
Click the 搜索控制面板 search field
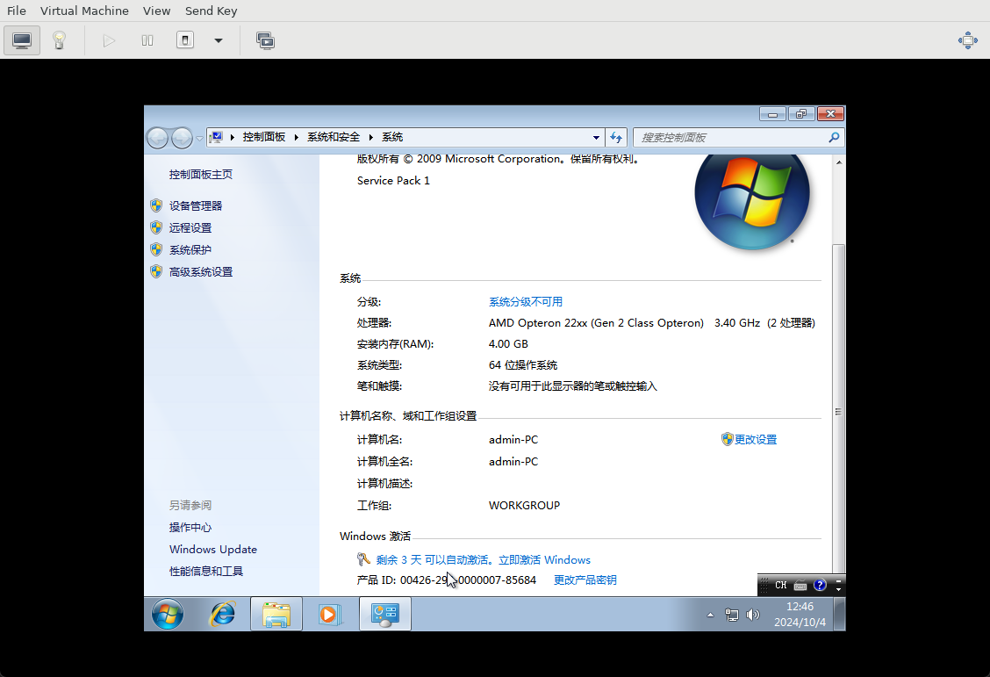tap(729, 137)
